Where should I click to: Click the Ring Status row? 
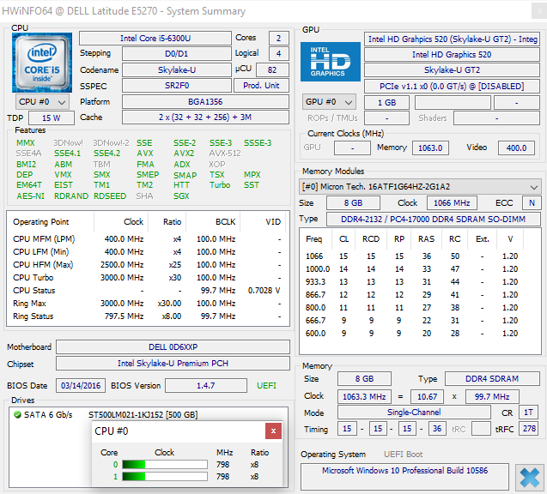(x=148, y=316)
